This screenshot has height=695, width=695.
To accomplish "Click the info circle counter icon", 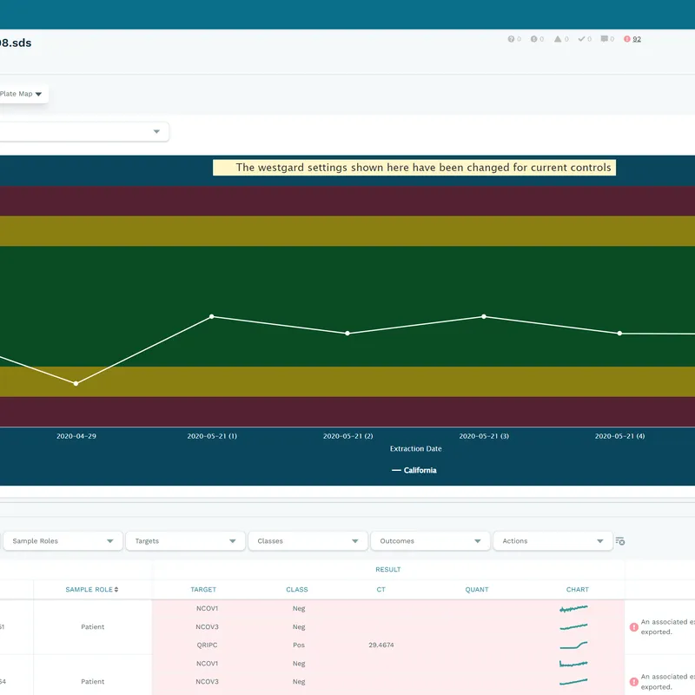I will [x=533, y=39].
